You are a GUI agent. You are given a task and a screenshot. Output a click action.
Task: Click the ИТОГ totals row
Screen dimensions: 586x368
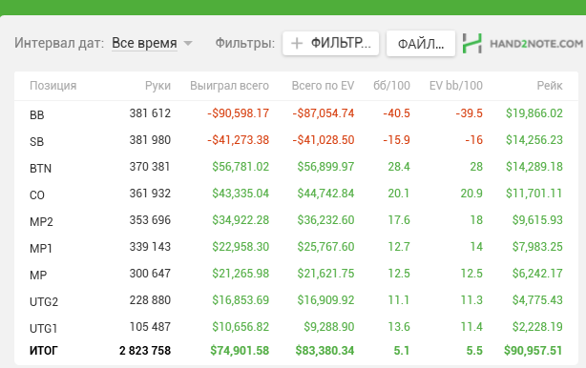click(x=296, y=351)
